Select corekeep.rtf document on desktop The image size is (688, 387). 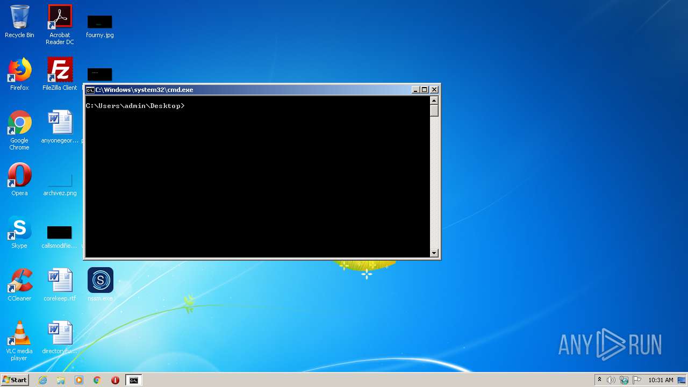point(60,285)
